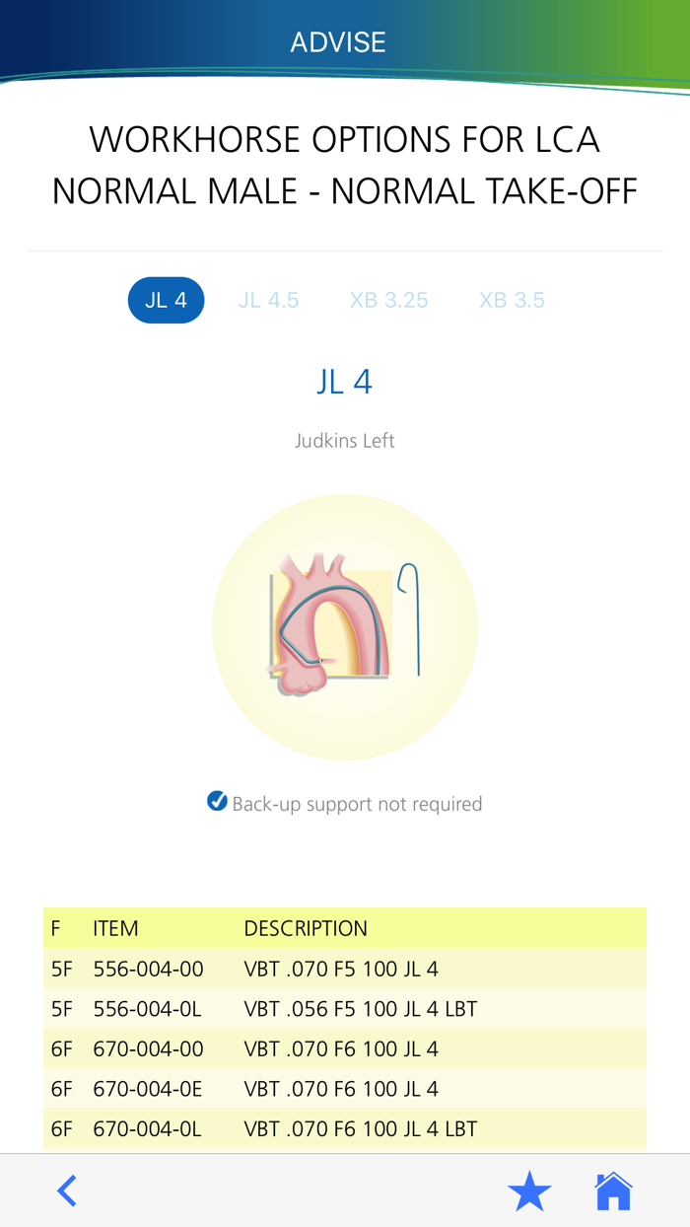690x1227 pixels.
Task: Tap the back arrow icon
Action: point(67,1191)
